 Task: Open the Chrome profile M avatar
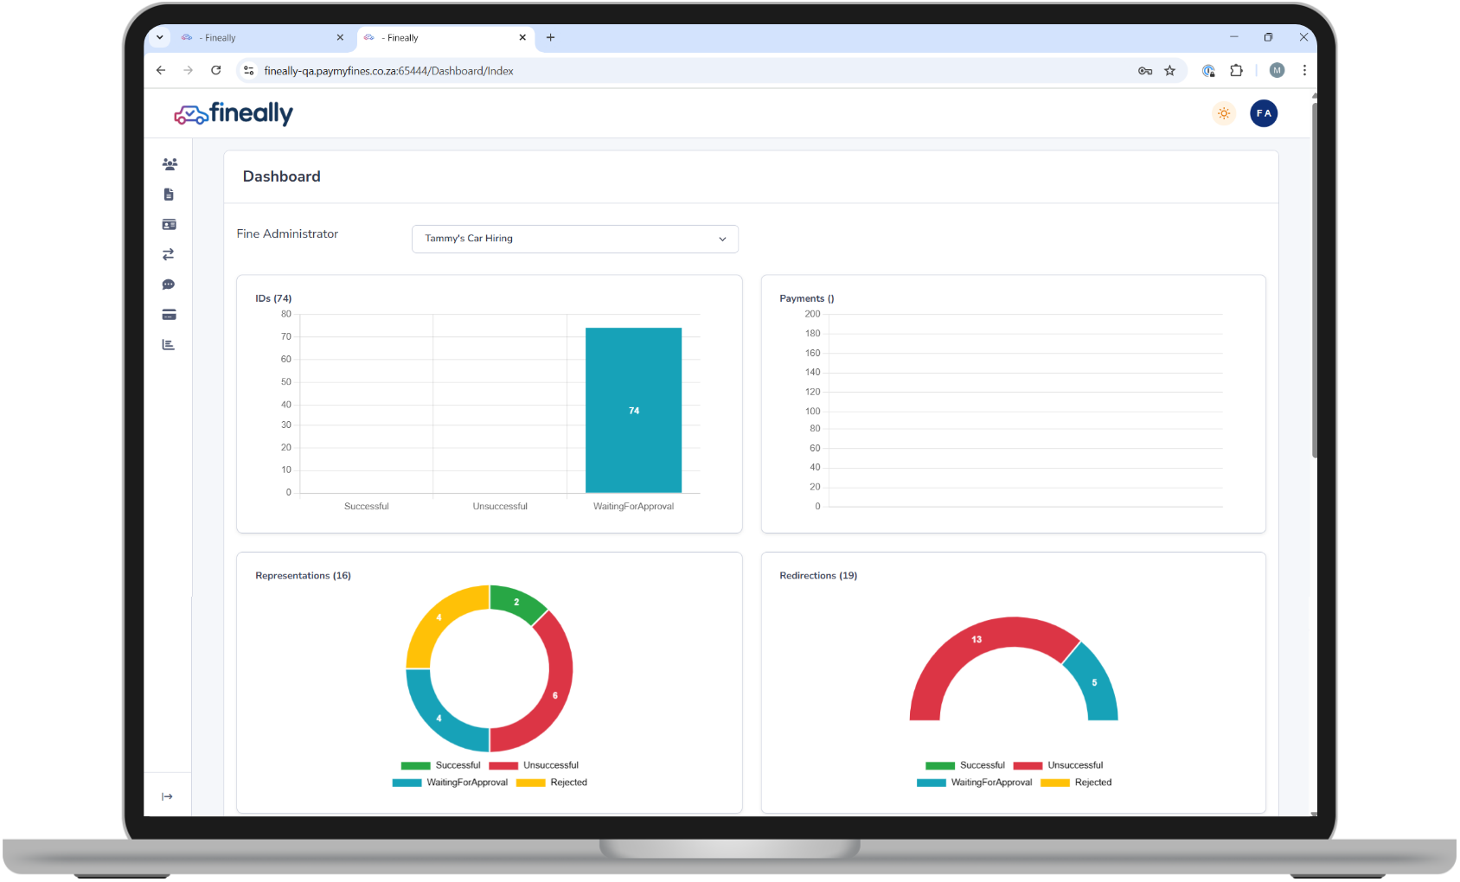click(x=1277, y=71)
